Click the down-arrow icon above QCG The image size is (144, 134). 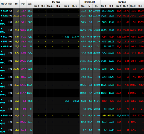[x=1, y=120]
